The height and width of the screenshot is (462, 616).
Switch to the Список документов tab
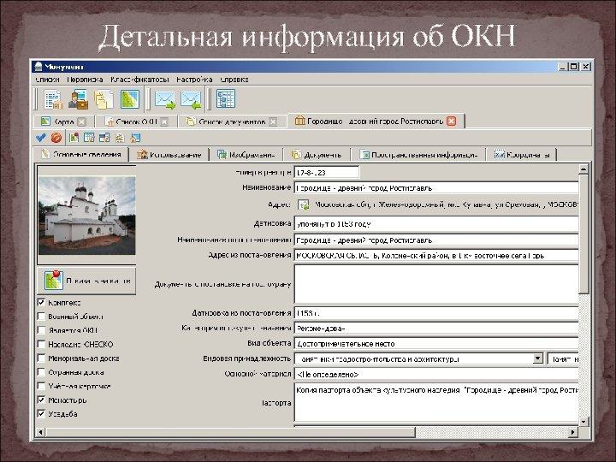pos(231,121)
